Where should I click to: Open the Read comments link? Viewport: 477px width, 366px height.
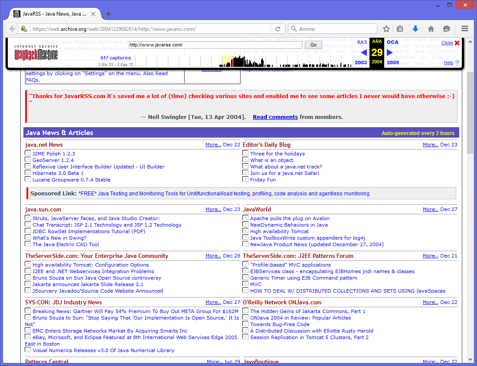tap(275, 117)
